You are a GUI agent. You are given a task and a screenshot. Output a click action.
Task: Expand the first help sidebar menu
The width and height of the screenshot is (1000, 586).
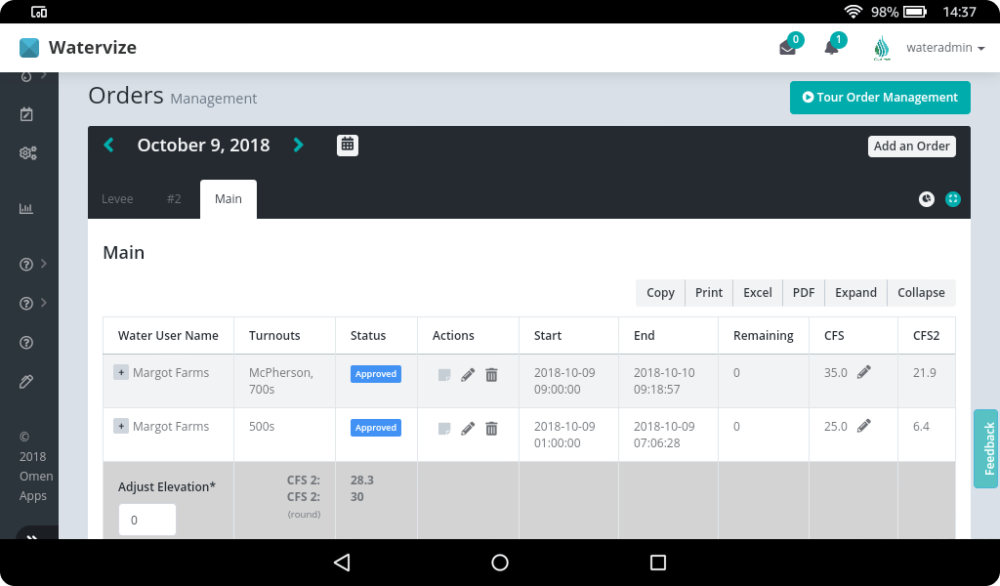[33, 264]
